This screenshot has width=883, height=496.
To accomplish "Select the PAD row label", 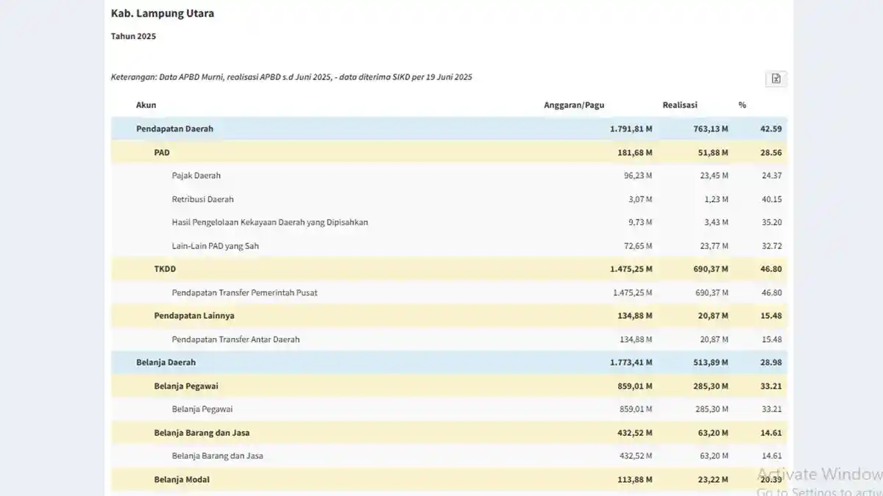I will [162, 152].
